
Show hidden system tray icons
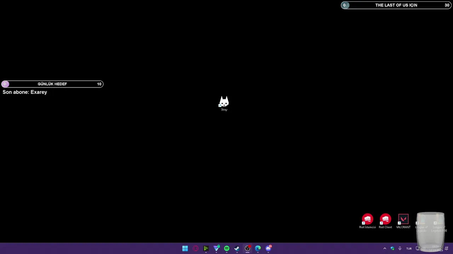pyautogui.click(x=385, y=248)
